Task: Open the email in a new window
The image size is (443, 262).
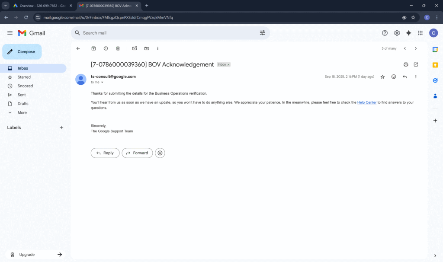Action: pos(416,64)
